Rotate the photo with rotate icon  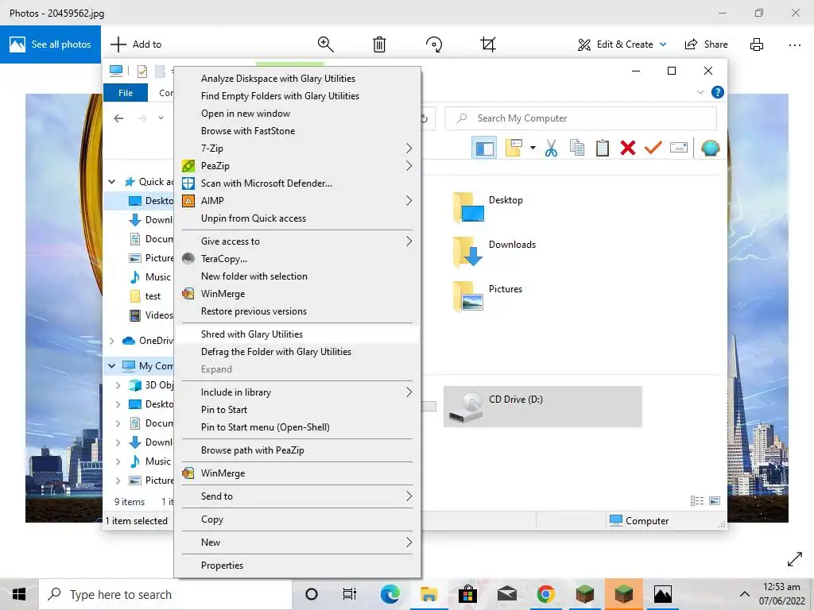click(x=434, y=44)
